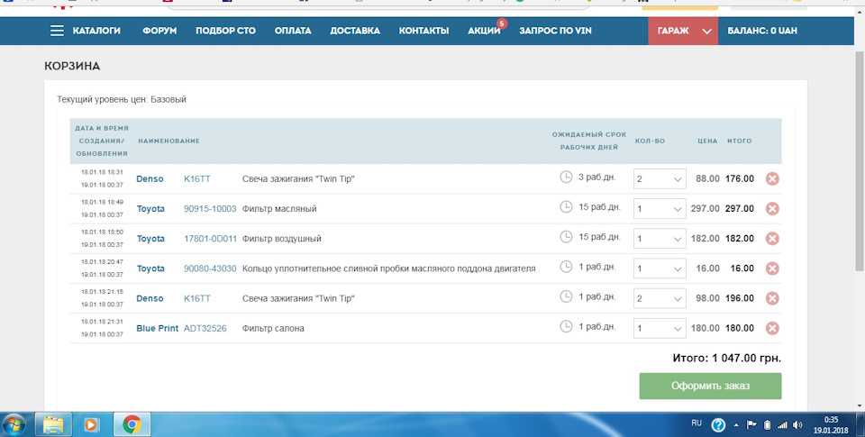
Task: Go to the Форум page
Action: coord(159,31)
